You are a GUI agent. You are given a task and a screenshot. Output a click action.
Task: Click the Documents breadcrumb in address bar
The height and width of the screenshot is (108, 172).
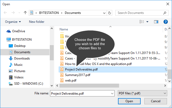coord(73,13)
